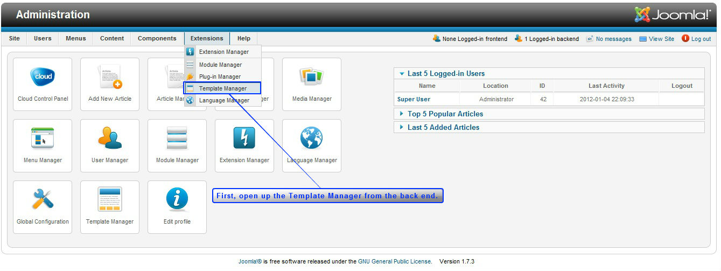Open the Module Manager quick icon

[x=177, y=146]
